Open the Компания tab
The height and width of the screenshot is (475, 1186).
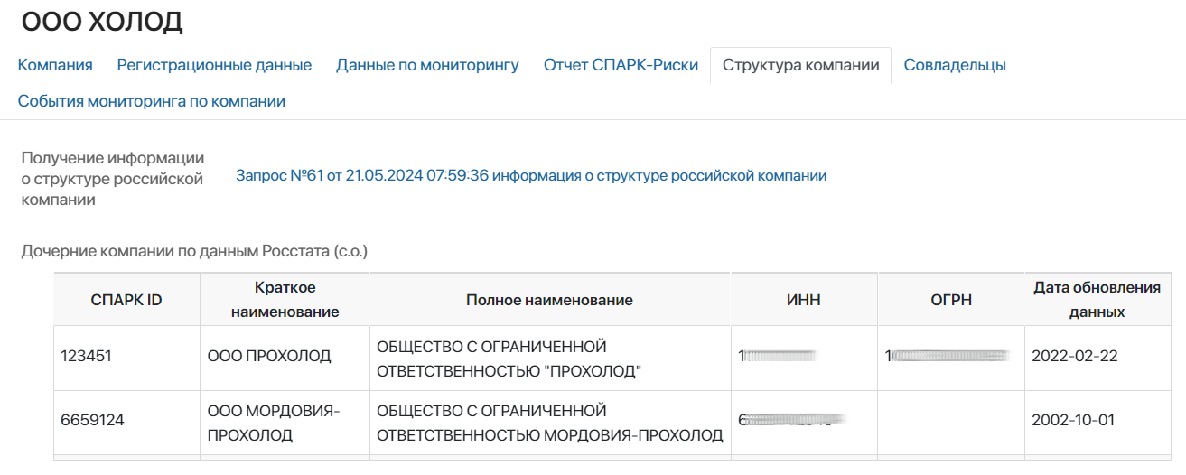pos(55,65)
